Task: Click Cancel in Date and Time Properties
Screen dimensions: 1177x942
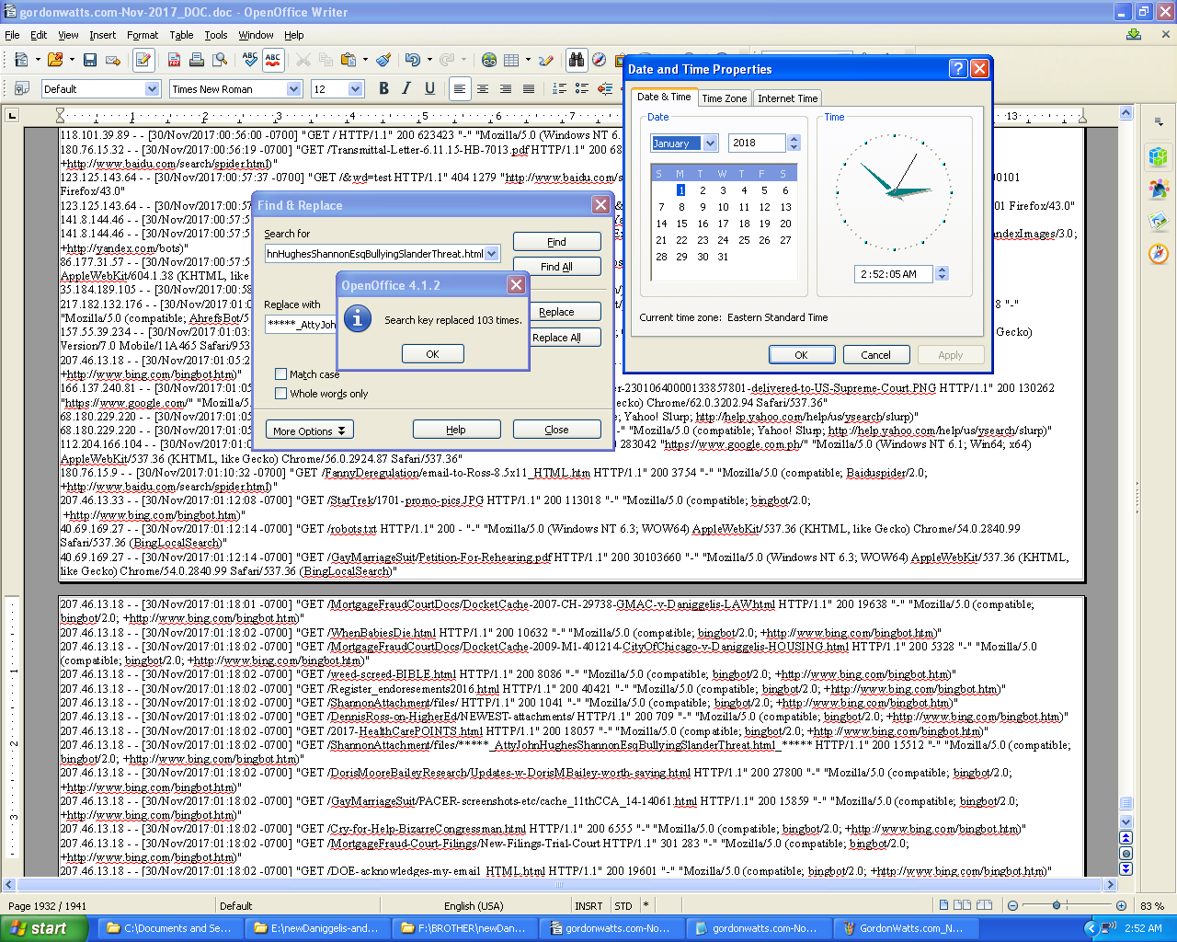Action: [x=875, y=355]
